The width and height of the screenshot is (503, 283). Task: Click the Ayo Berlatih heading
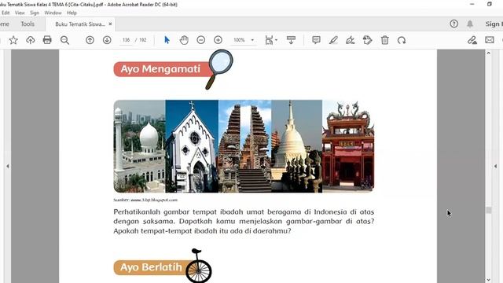(x=151, y=267)
